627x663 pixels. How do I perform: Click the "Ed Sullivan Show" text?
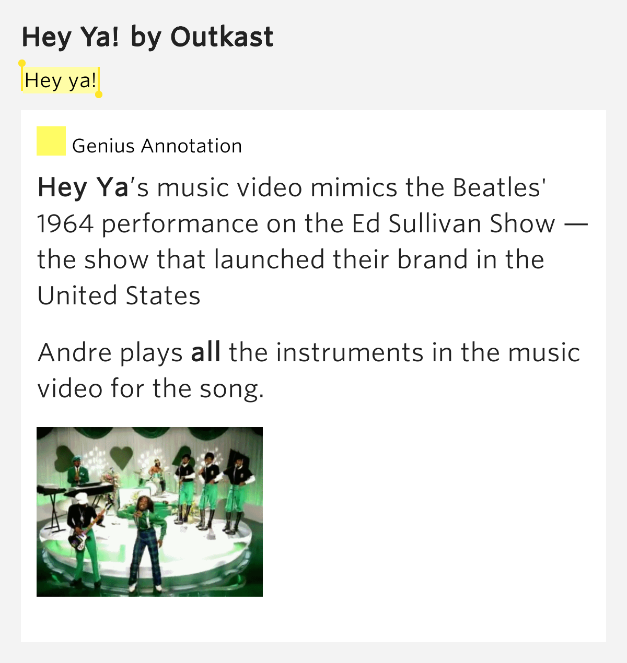454,224
